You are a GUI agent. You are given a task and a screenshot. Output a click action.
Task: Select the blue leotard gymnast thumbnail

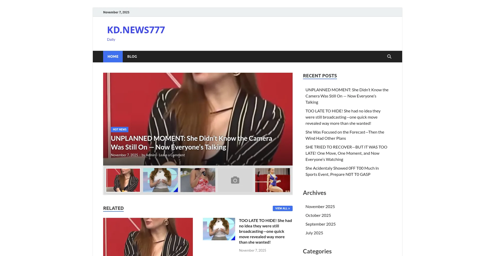273,180
